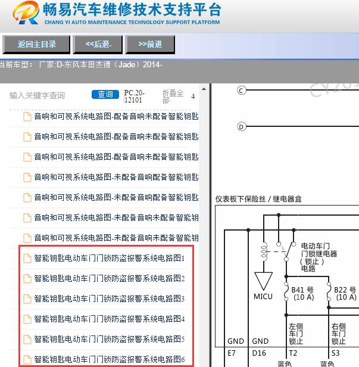359x367 pixels.
Task: Click file icon of 智能钥匙电动车门门锁防盗报警系统电路图3
Action: pos(27,299)
